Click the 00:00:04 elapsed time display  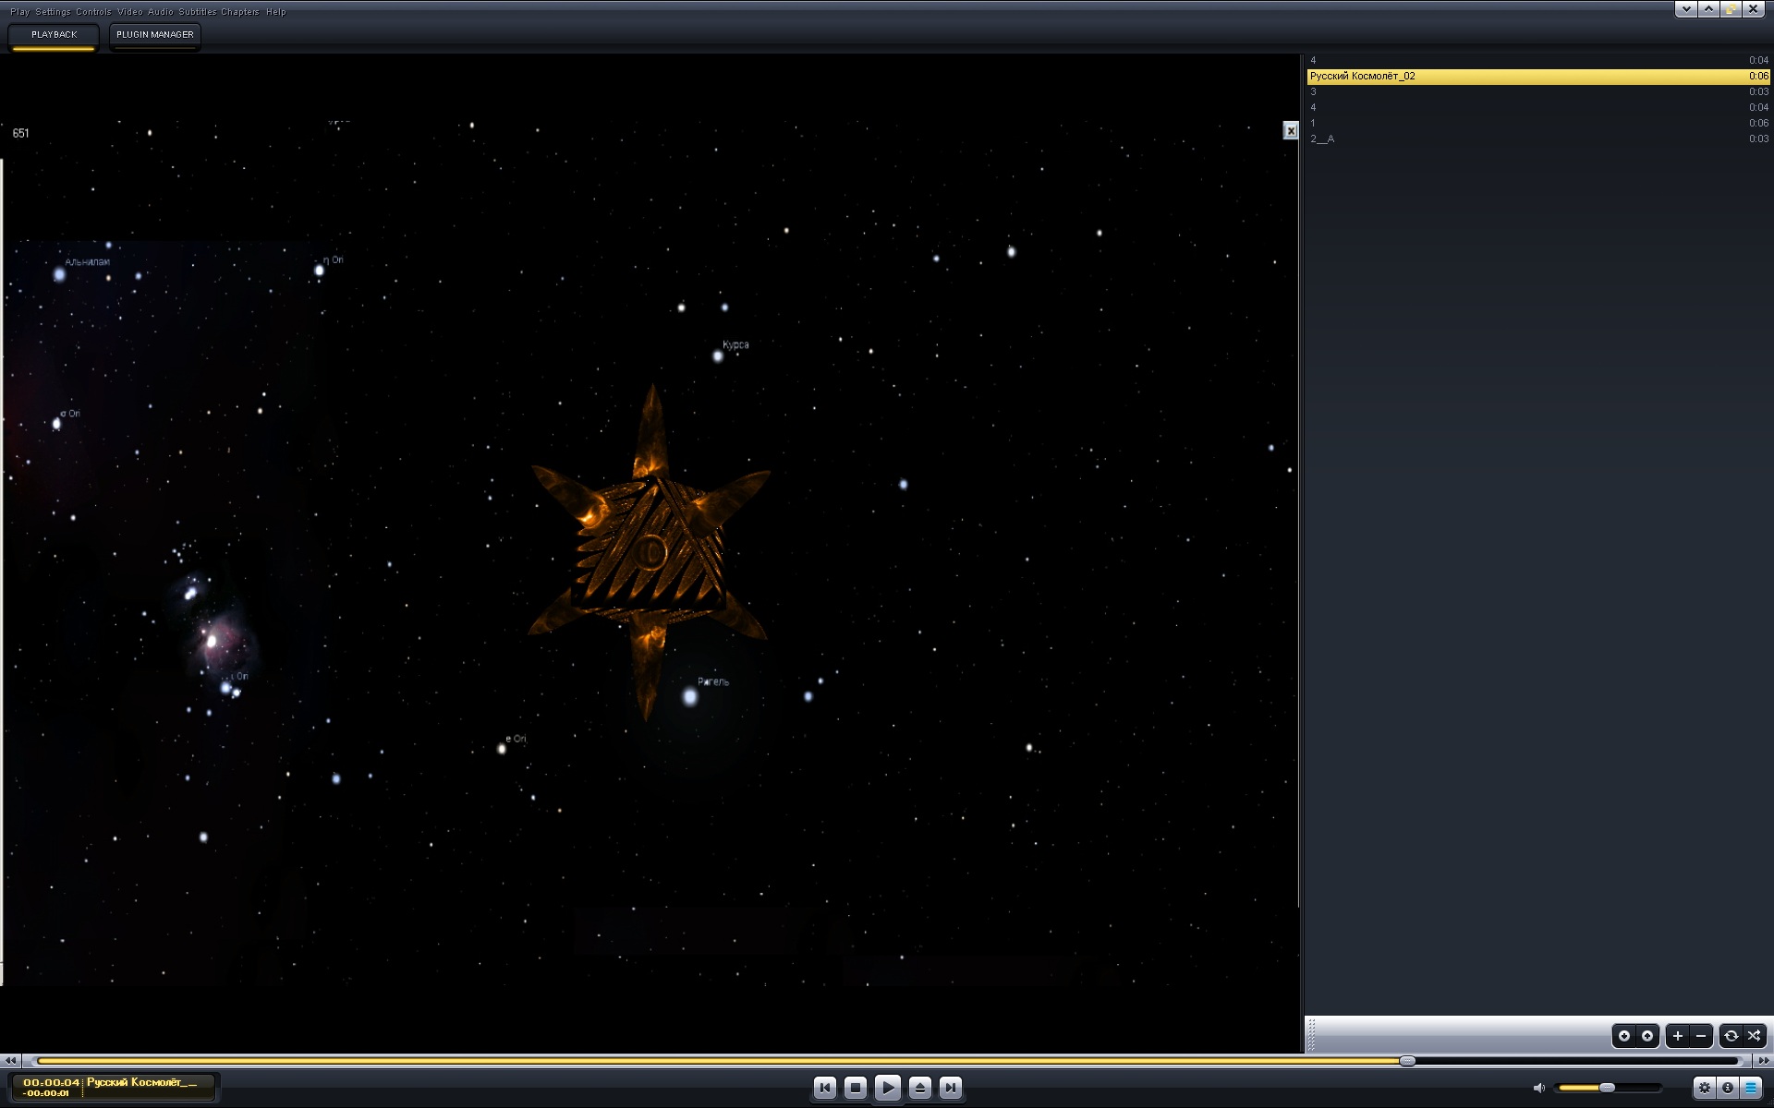click(52, 1082)
